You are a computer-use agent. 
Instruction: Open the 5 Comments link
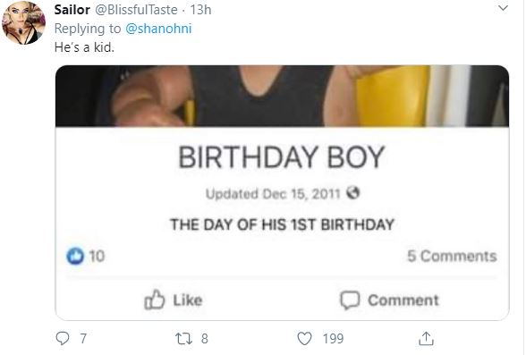(452, 256)
